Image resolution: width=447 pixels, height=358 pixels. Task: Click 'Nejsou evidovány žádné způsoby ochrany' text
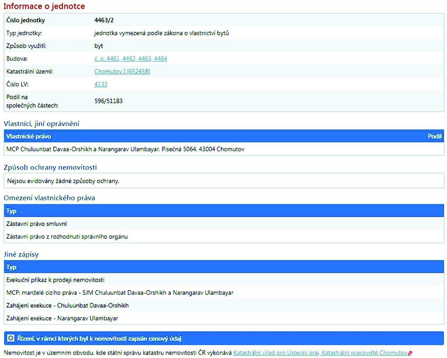[63, 181]
